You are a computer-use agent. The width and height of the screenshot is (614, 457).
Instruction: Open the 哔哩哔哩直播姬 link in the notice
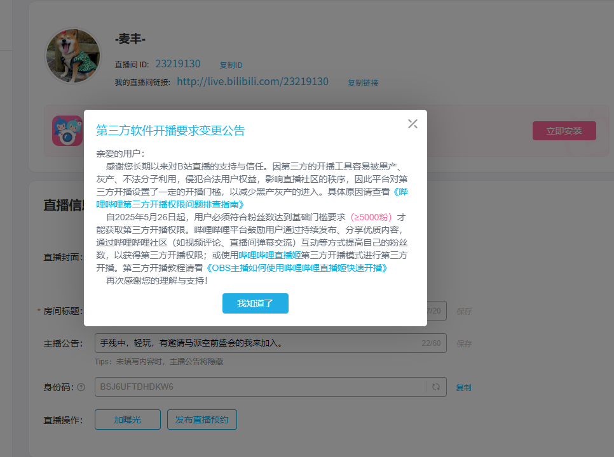click(269, 255)
